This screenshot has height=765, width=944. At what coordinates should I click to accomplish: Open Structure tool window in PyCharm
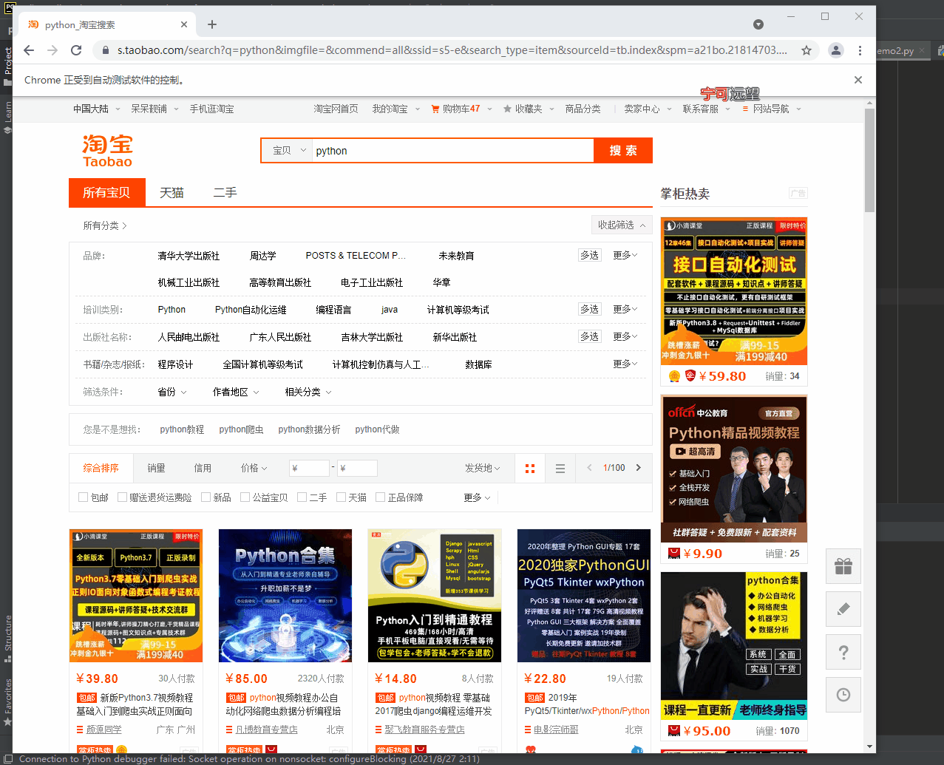(7, 639)
